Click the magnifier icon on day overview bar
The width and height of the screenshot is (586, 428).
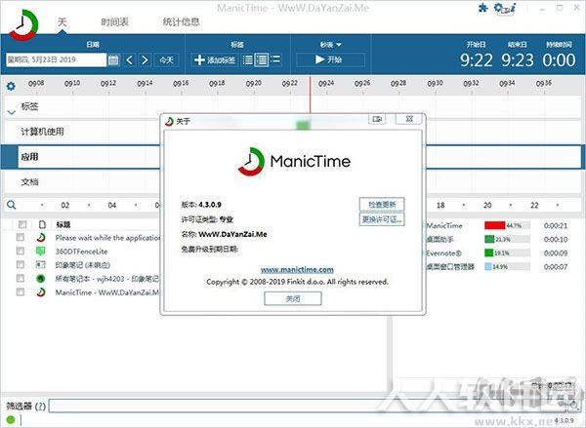click(x=12, y=205)
